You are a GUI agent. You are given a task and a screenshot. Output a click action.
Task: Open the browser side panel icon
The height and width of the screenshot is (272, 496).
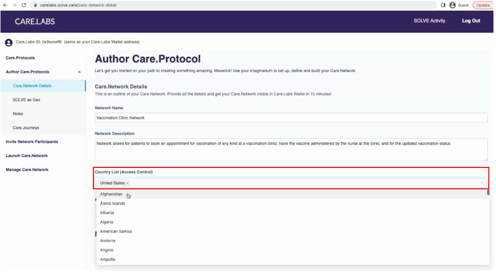[443, 5]
